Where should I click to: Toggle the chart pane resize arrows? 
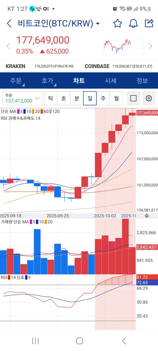pyautogui.click(x=147, y=216)
